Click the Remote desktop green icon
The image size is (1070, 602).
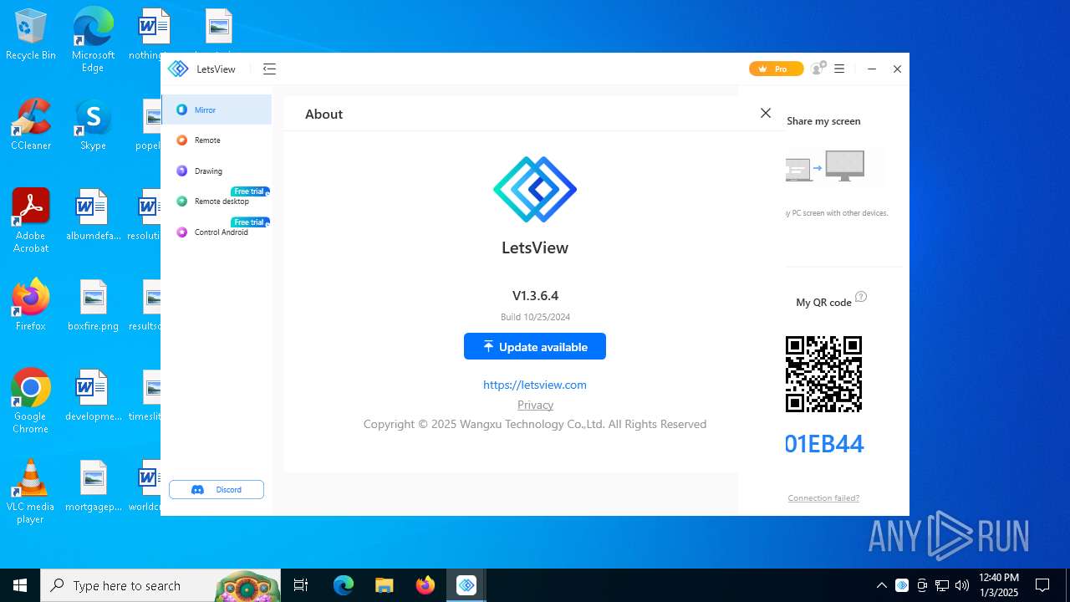coord(181,202)
